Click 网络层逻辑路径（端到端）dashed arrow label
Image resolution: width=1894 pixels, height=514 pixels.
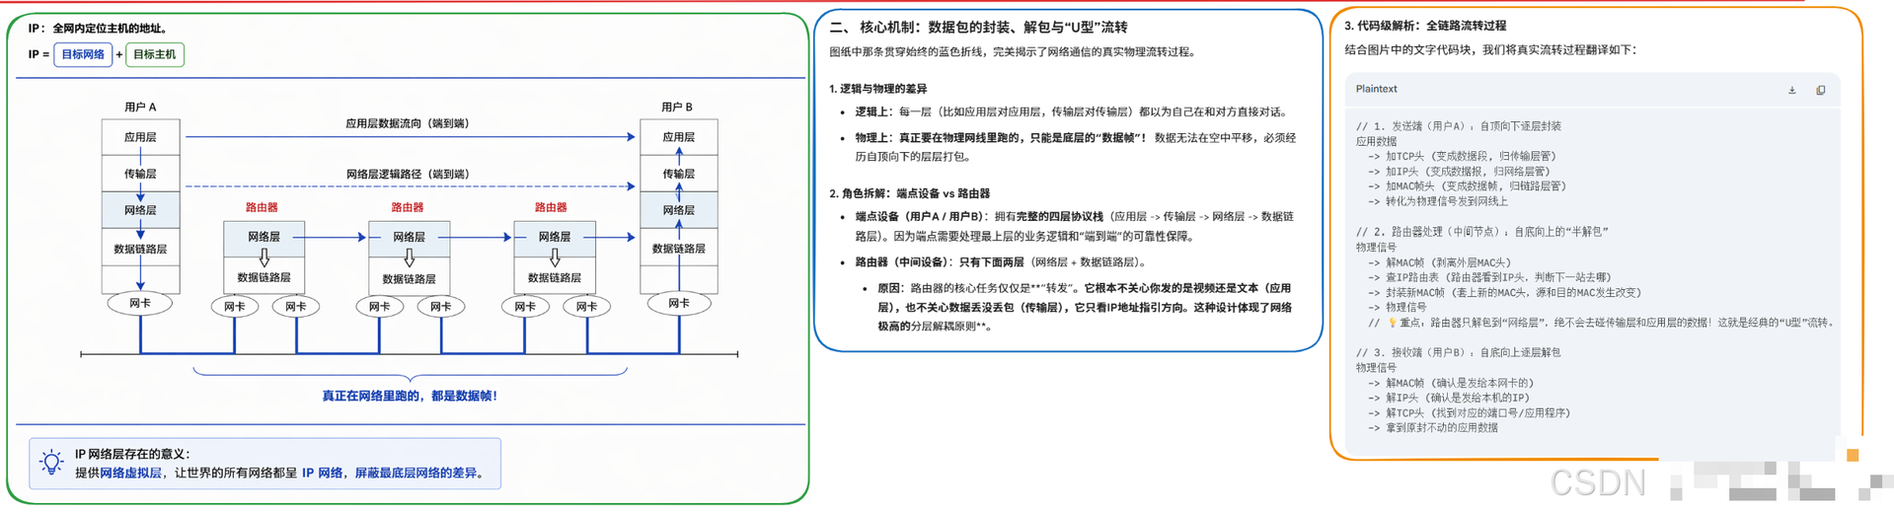(x=408, y=174)
